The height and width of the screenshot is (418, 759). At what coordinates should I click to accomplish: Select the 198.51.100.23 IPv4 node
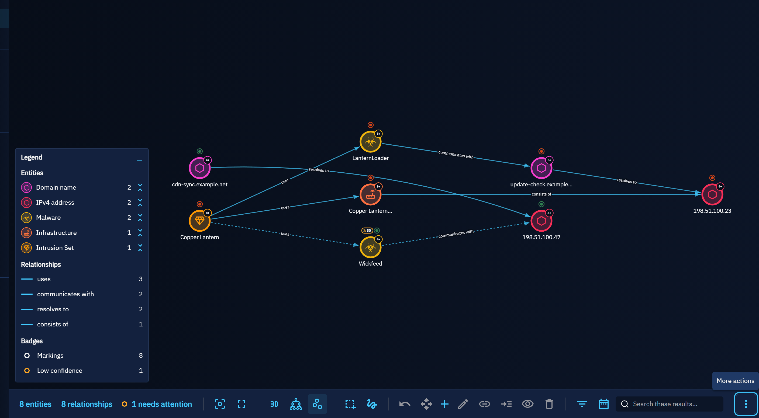[712, 194]
